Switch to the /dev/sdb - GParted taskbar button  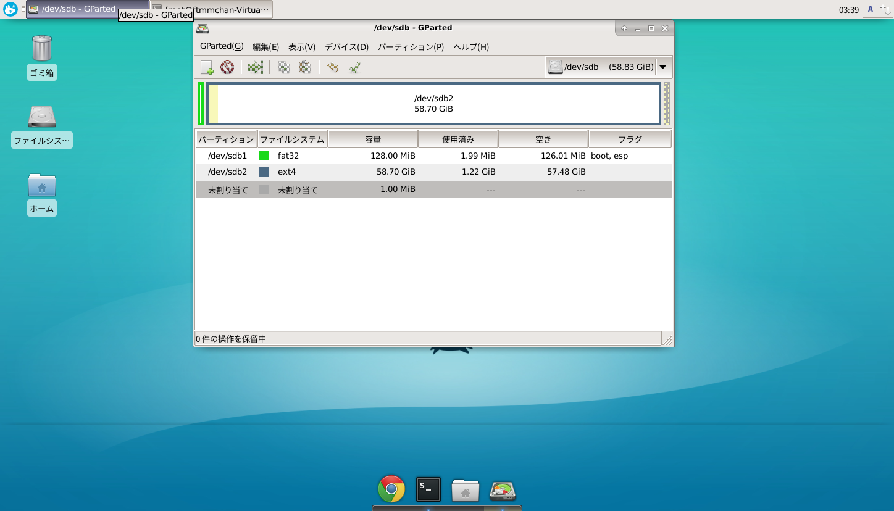[88, 9]
